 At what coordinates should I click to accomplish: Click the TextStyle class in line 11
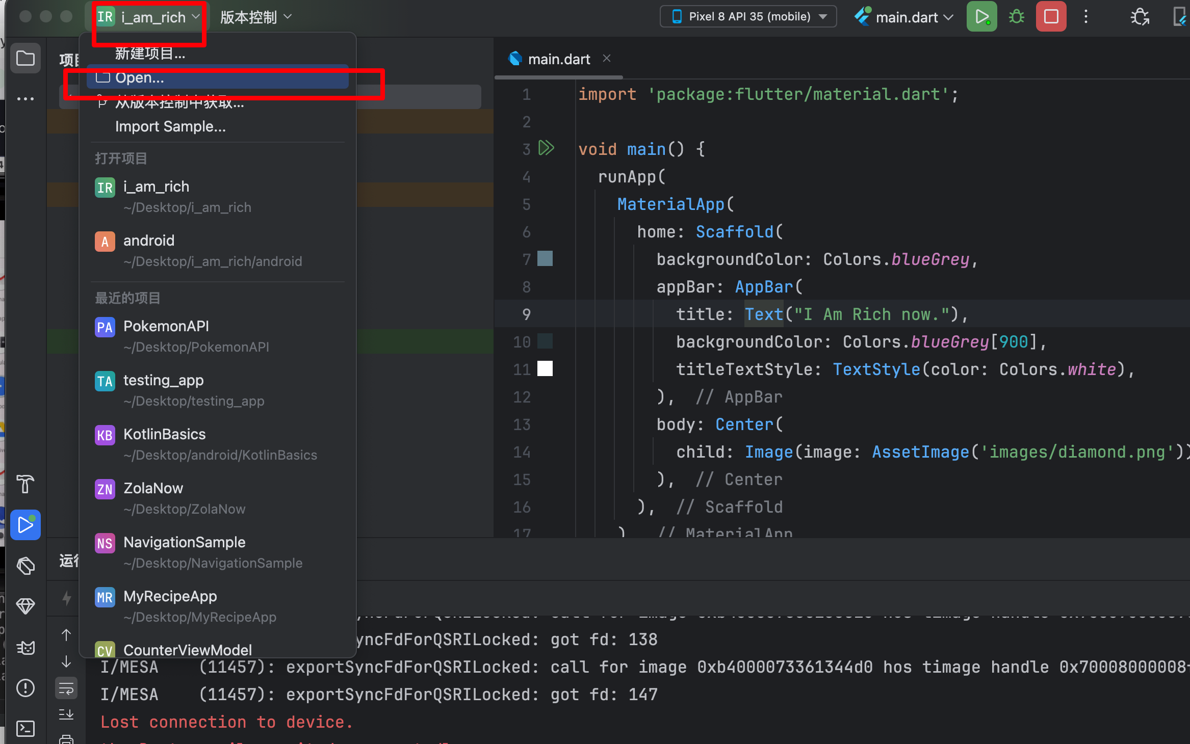point(876,369)
